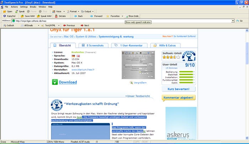Go Forward in browser history
This screenshot has width=249, height=144.
(96, 16)
